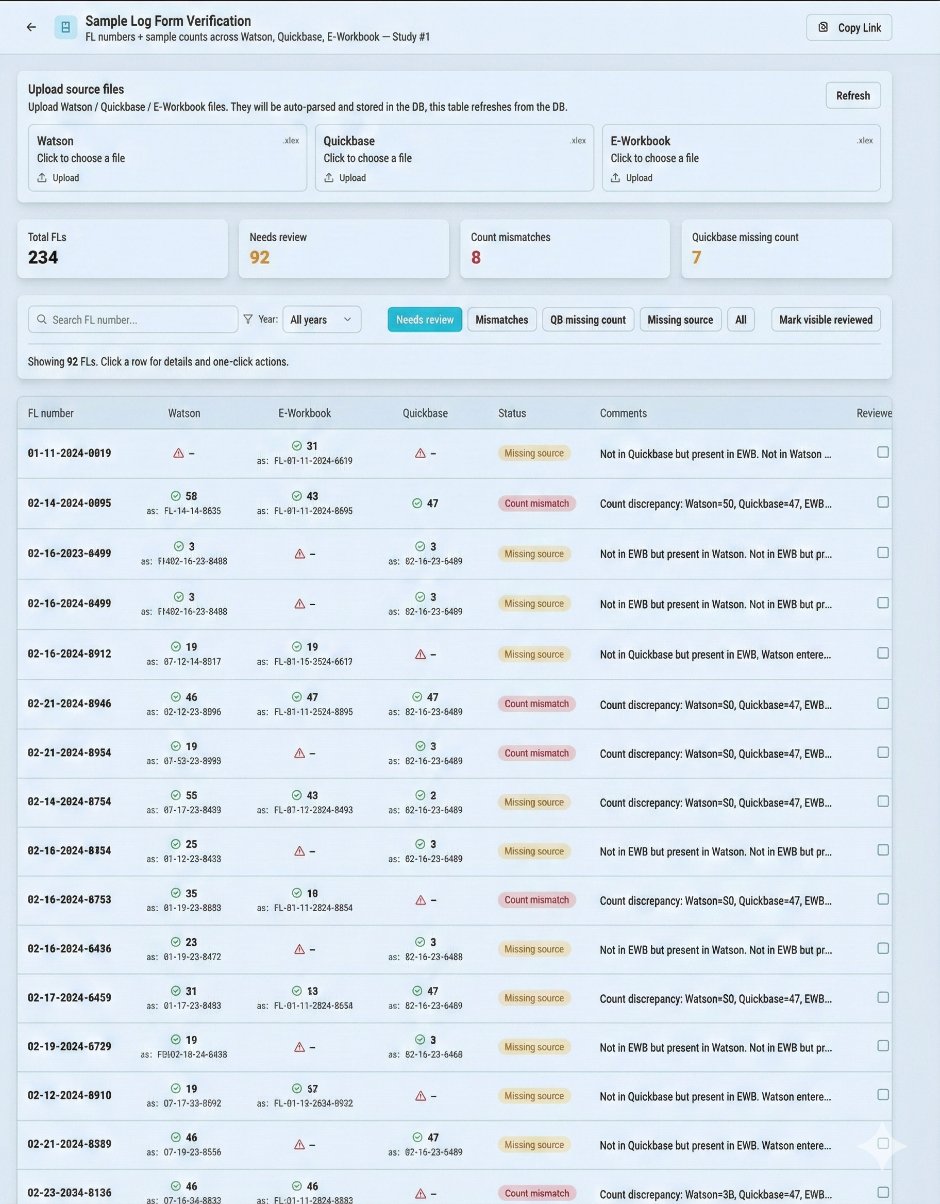Click the floating sparkle icon at bottom right

pos(882,1146)
